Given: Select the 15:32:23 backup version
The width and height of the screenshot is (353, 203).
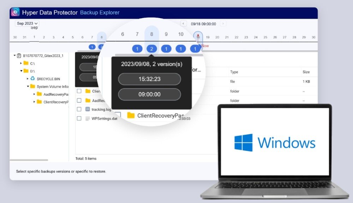Looking at the screenshot, I should (x=149, y=79).
